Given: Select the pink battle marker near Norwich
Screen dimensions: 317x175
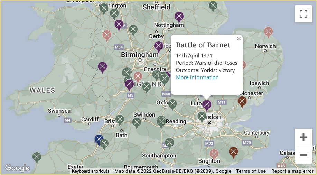Looking at the screenshot, I should click(268, 32).
